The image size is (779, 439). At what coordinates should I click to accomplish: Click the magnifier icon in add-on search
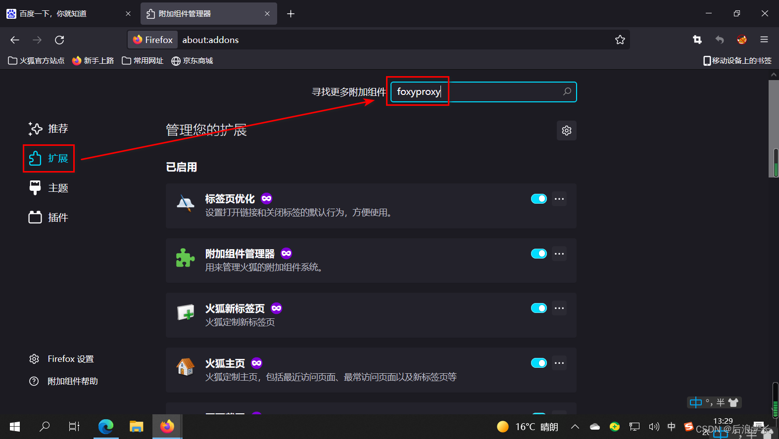(567, 91)
